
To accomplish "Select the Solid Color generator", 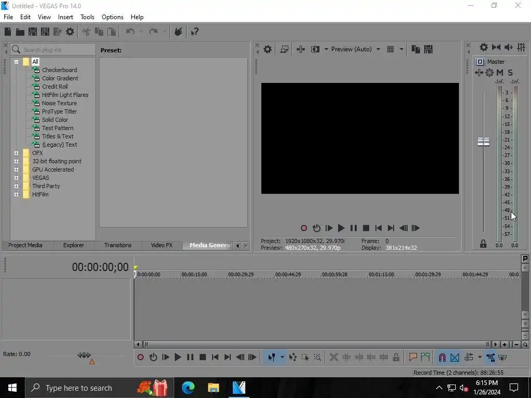I will (x=55, y=120).
